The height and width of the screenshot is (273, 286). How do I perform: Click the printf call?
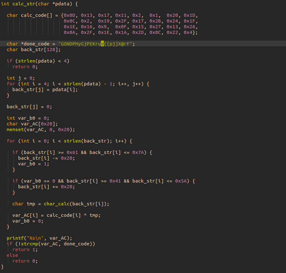[x=39, y=238]
